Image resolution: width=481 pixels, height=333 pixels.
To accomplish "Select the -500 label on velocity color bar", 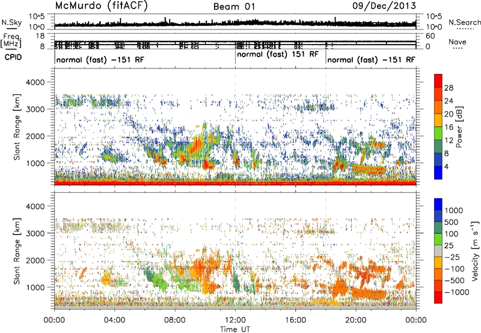I will [455, 280].
